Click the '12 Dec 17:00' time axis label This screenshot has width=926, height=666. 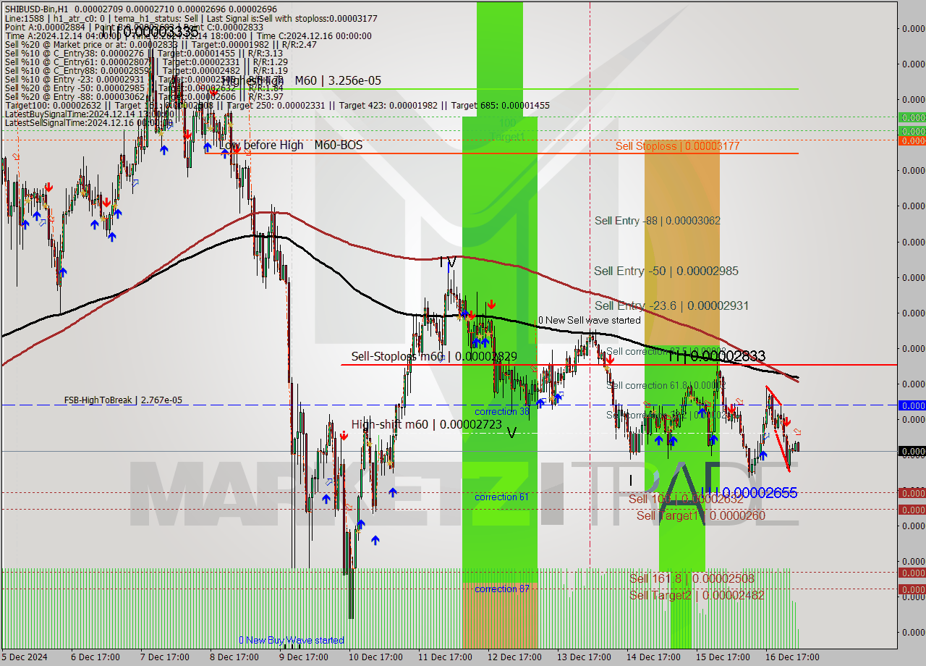514,657
